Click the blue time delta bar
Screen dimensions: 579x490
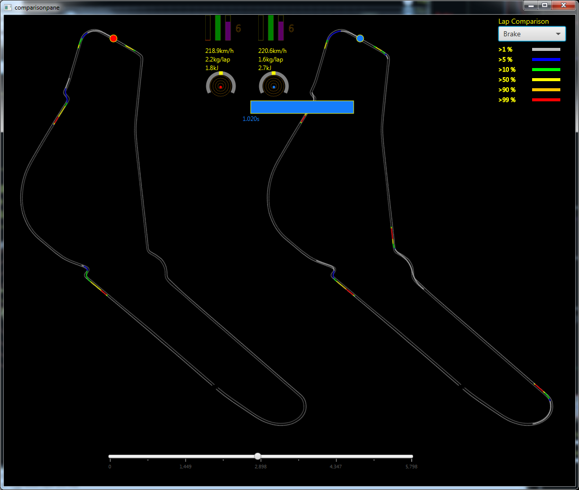(302, 107)
